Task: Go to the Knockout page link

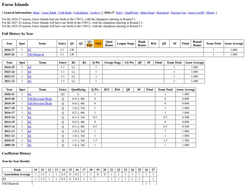Action: (x=163, y=13)
